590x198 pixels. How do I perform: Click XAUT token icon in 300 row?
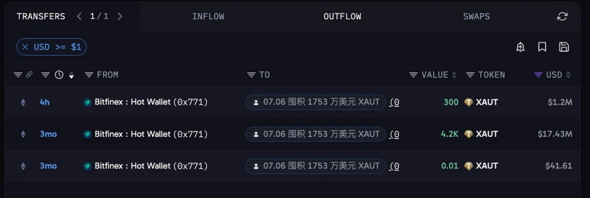point(469,102)
